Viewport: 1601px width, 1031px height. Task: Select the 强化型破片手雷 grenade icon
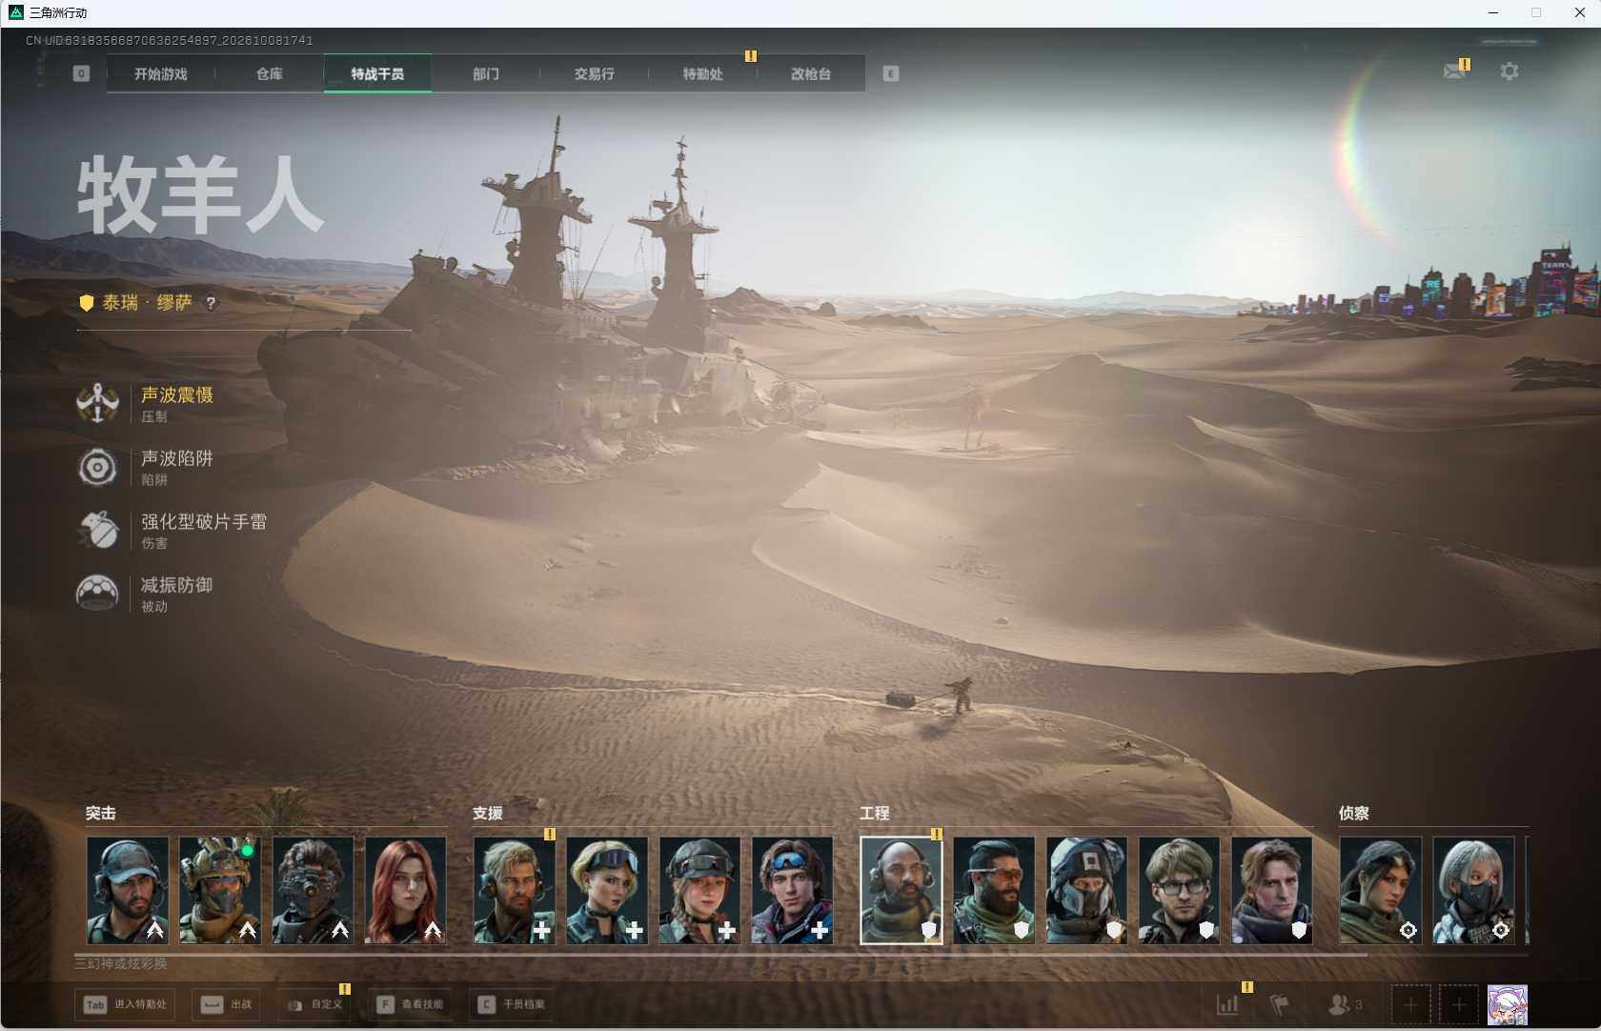(97, 530)
